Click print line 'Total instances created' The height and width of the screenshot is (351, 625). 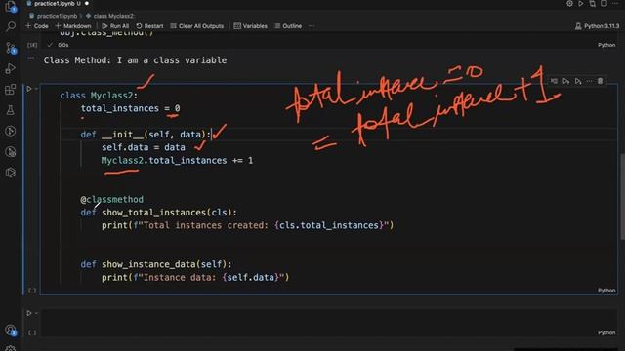point(247,225)
